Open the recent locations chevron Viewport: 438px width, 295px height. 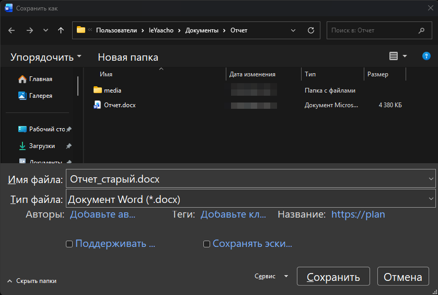[45, 30]
